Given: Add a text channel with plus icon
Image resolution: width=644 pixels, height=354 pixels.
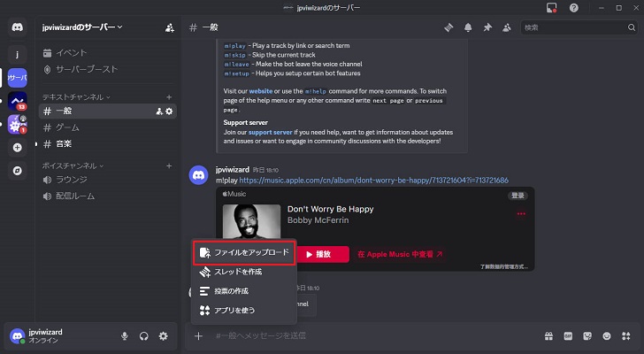Looking at the screenshot, I should coord(169,97).
